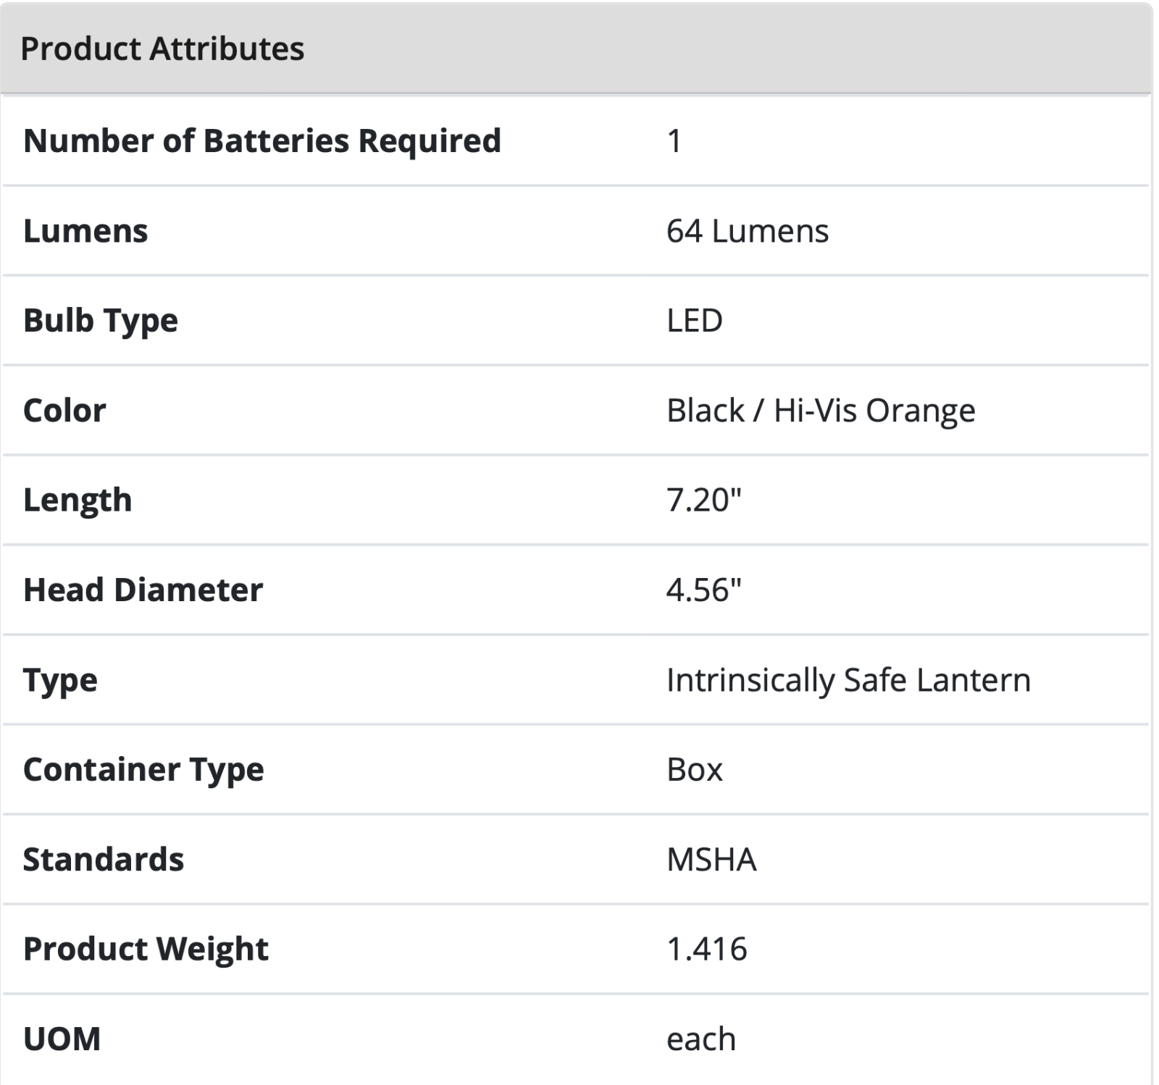Image resolution: width=1159 pixels, height=1085 pixels.
Task: Select the Container Type label
Action: [143, 770]
